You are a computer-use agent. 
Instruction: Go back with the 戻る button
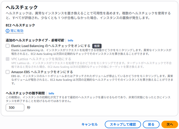pyautogui.click(x=151, y=124)
